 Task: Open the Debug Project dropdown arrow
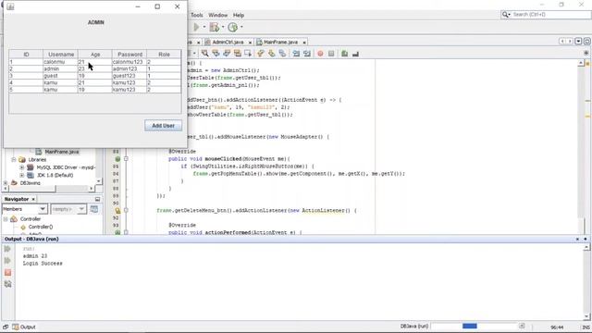tap(223, 27)
